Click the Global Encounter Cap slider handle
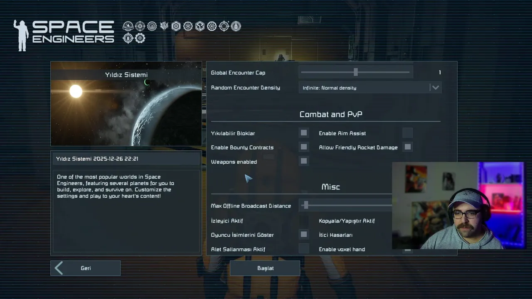Image resolution: width=532 pixels, height=299 pixels. pyautogui.click(x=356, y=72)
